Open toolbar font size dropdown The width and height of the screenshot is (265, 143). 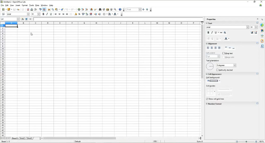coord(39,14)
